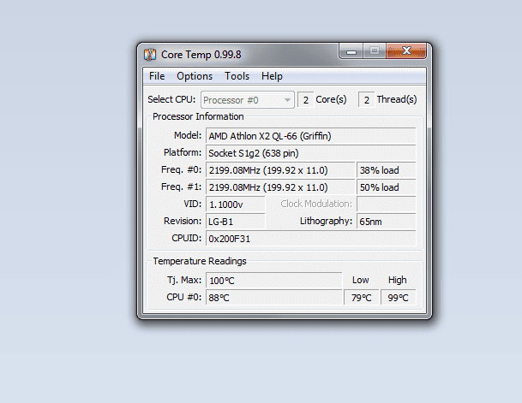
Task: Click the CPU #0: label
Action: click(183, 297)
